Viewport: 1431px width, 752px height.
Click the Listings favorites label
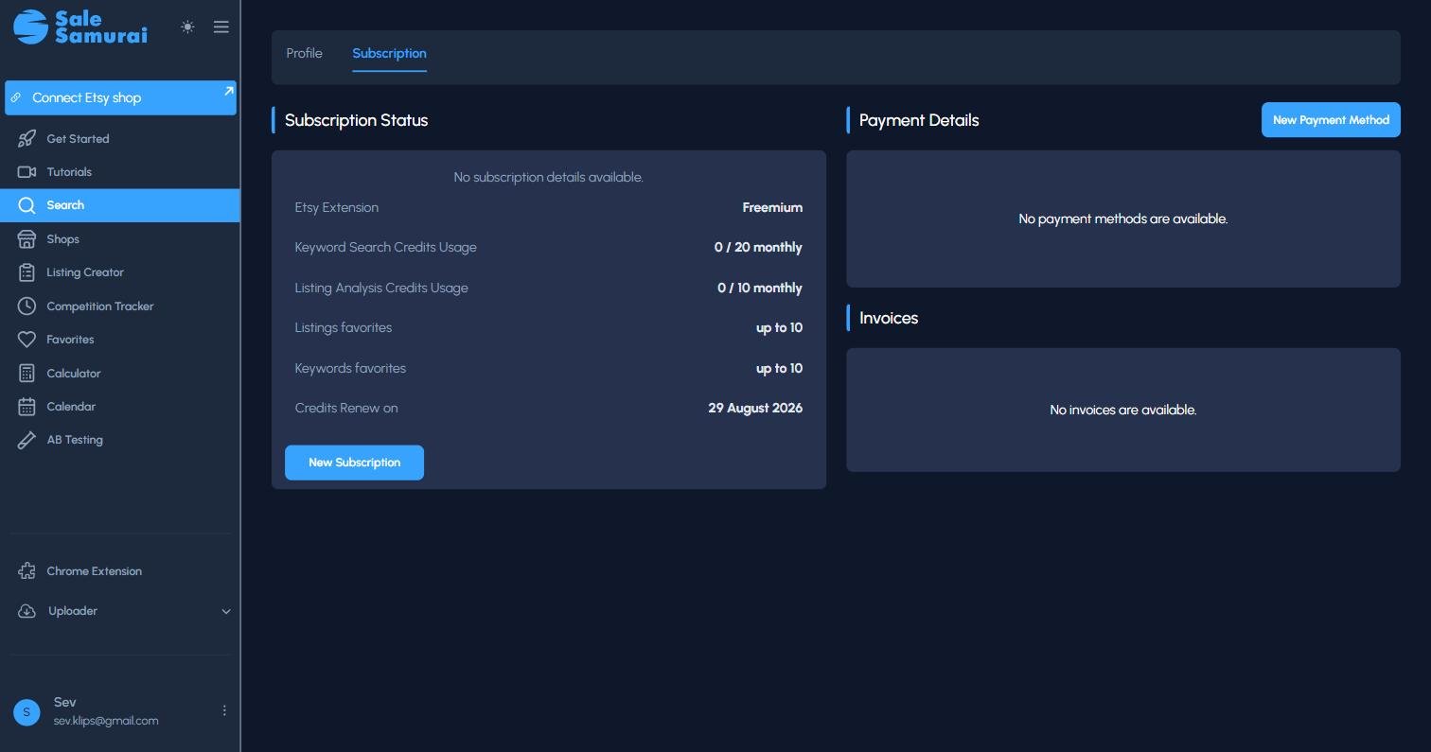point(343,327)
